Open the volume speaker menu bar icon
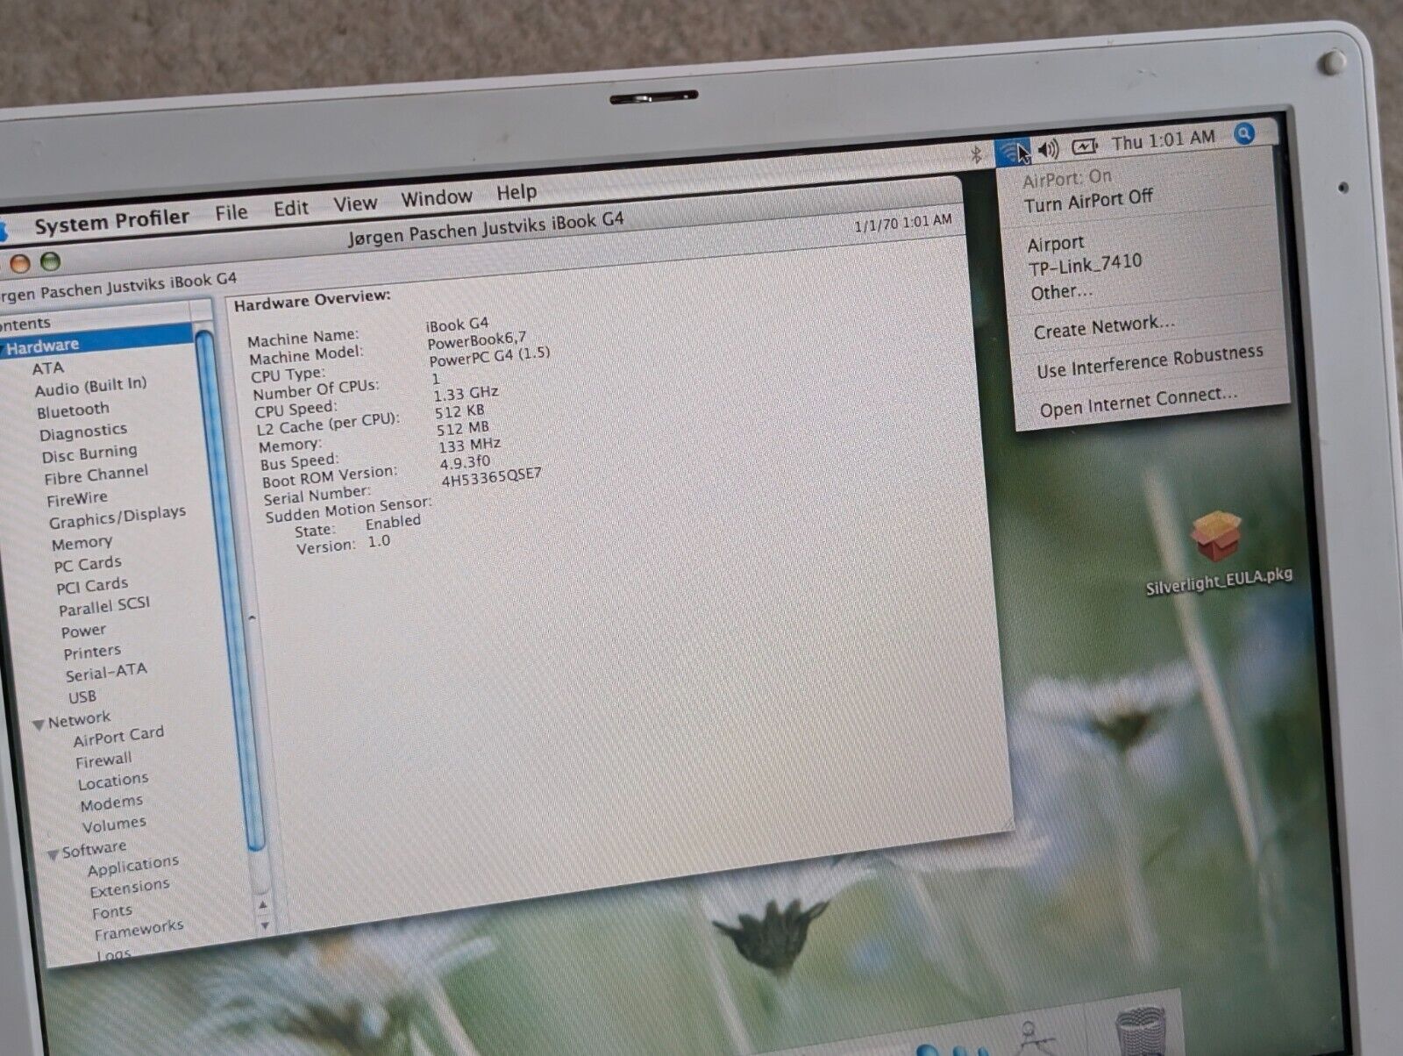Screen dimensions: 1403x1056 coord(1048,150)
